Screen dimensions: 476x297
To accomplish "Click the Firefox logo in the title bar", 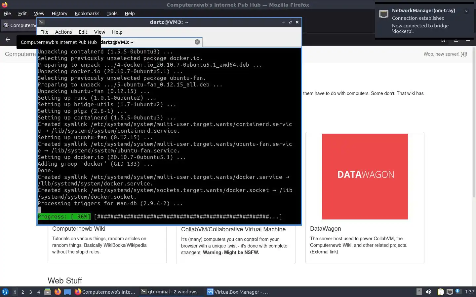I will pyautogui.click(x=5, y=5).
